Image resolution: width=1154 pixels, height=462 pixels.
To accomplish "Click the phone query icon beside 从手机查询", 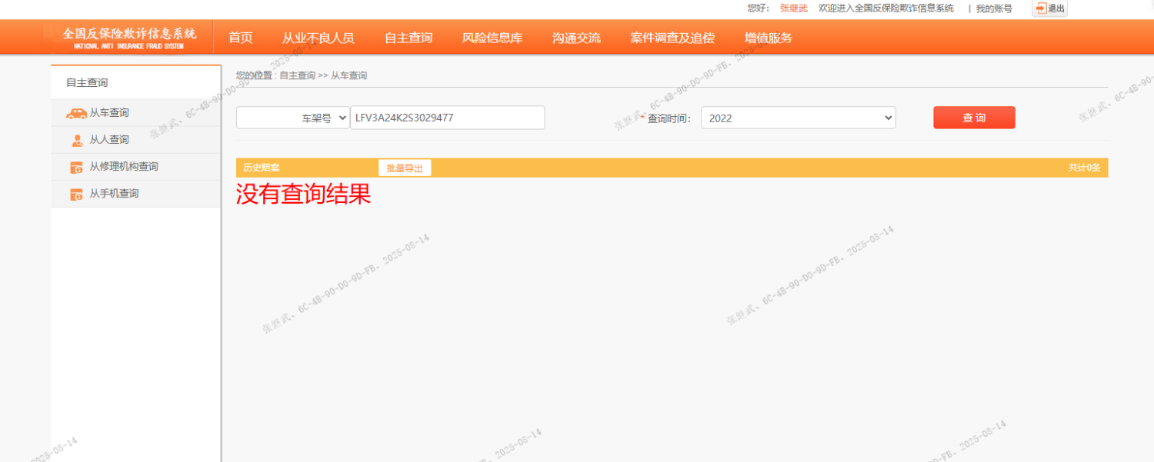I will pos(76,194).
